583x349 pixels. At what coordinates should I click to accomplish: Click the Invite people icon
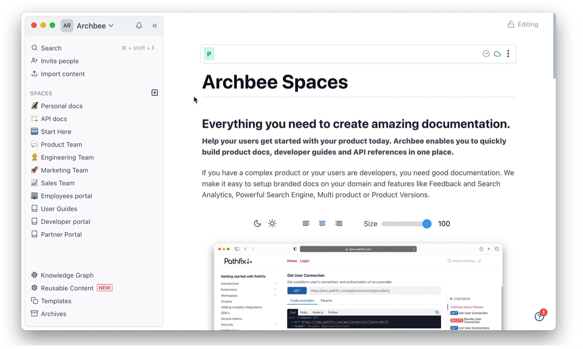point(34,61)
